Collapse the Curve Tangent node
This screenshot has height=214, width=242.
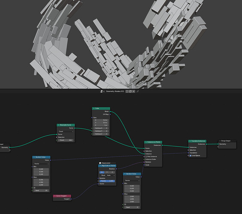click(x=55, y=196)
